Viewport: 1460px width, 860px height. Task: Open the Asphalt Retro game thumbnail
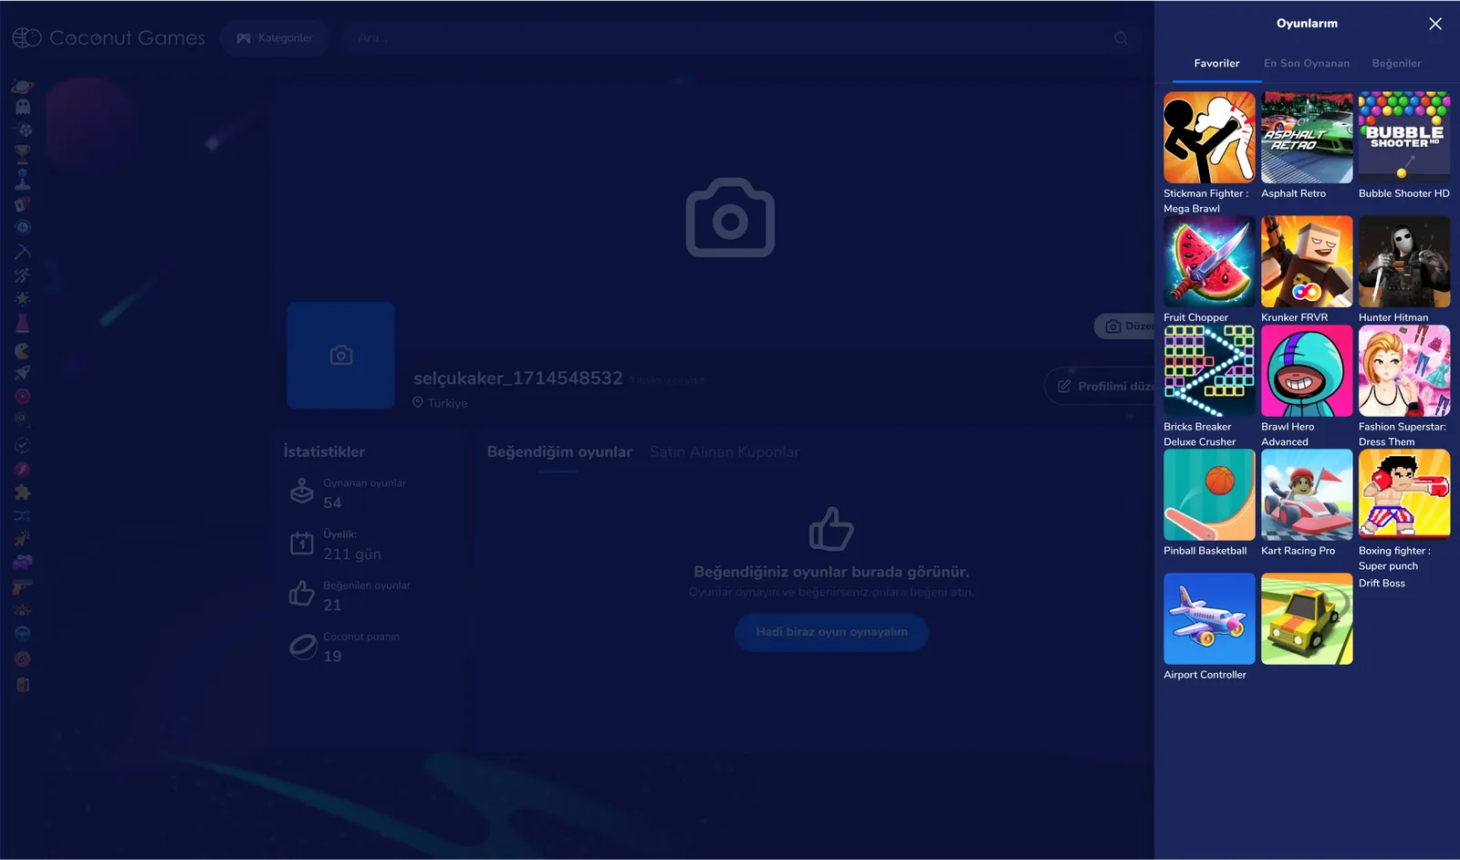point(1307,138)
